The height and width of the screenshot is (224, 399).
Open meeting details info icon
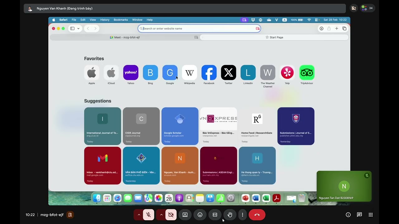click(x=348, y=215)
